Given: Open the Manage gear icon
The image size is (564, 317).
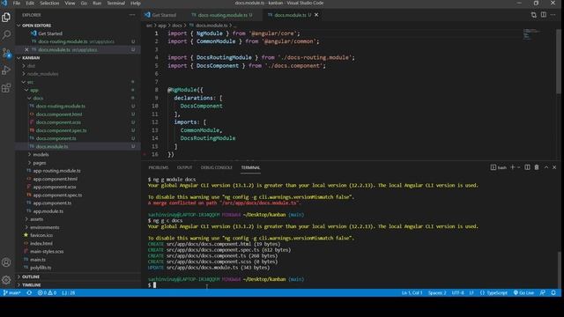Looking at the screenshot, I should [6, 280].
